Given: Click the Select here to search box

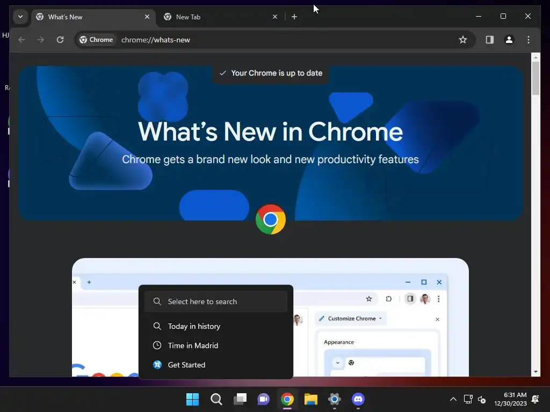Looking at the screenshot, I should point(216,301).
